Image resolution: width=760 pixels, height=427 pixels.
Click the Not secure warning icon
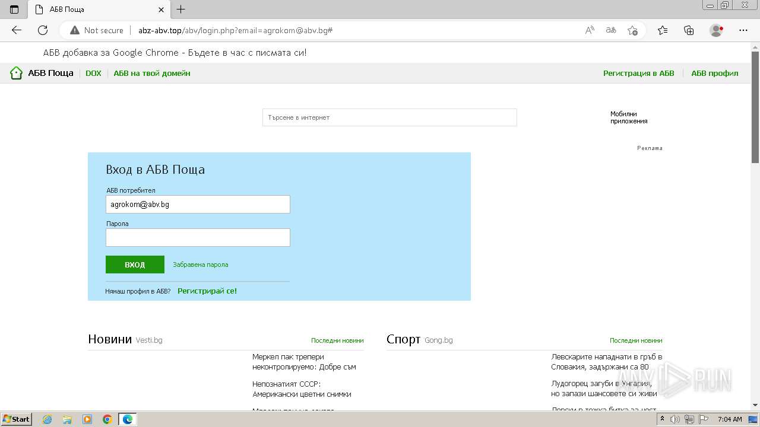75,30
